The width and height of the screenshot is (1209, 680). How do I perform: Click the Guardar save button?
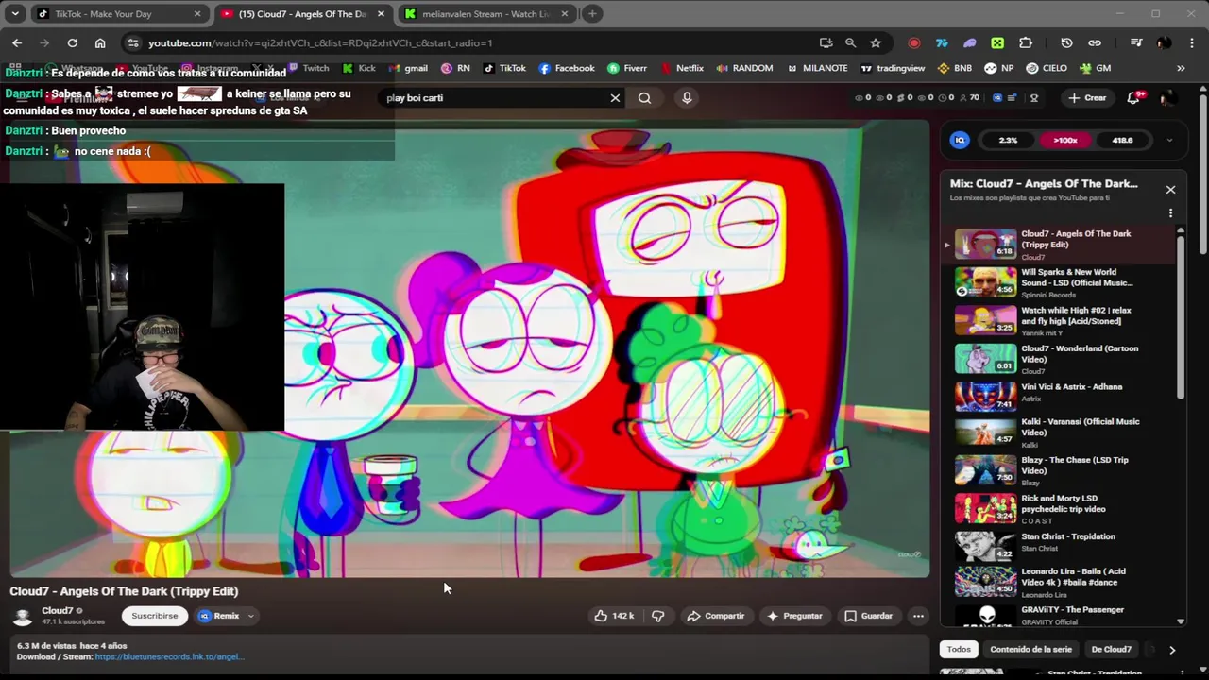click(x=867, y=616)
